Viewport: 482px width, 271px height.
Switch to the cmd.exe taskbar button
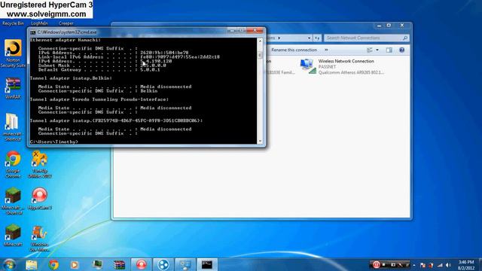[x=207, y=264]
